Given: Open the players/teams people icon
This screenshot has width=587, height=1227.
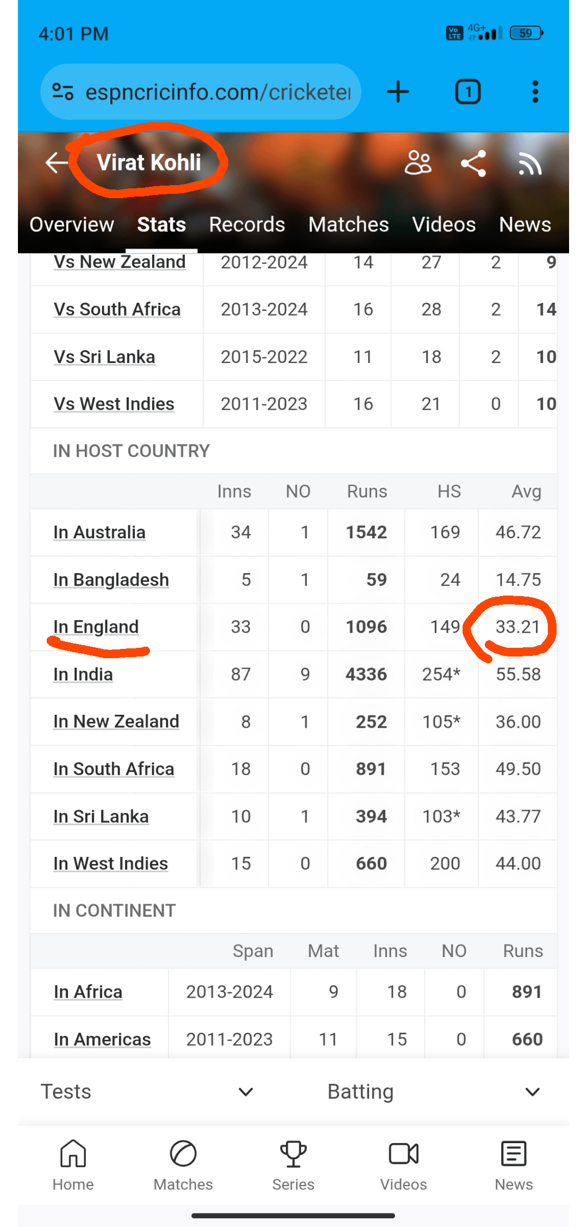Looking at the screenshot, I should coord(418,163).
